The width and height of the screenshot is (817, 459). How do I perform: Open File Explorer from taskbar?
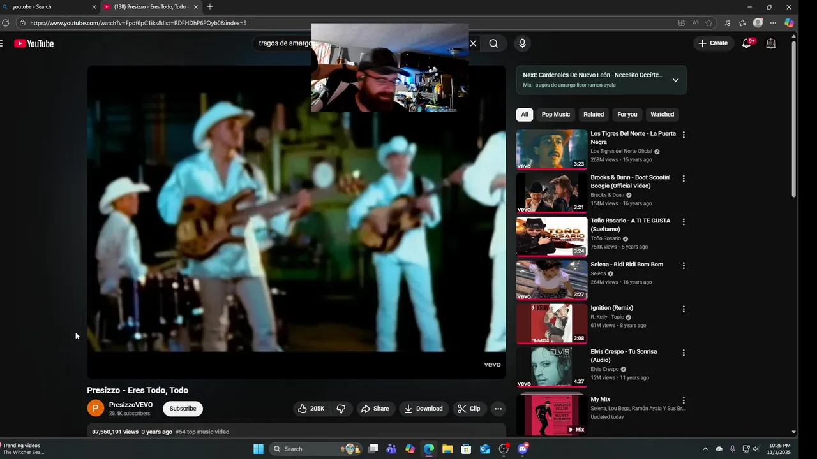447,449
